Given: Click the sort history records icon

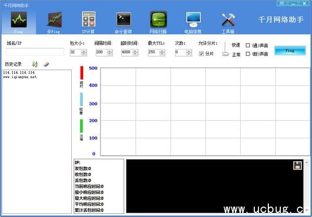Looking at the screenshot, I should [35, 64].
